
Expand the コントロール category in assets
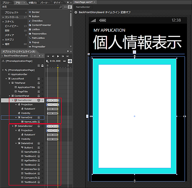pyautogui.click(x=3, y=17)
